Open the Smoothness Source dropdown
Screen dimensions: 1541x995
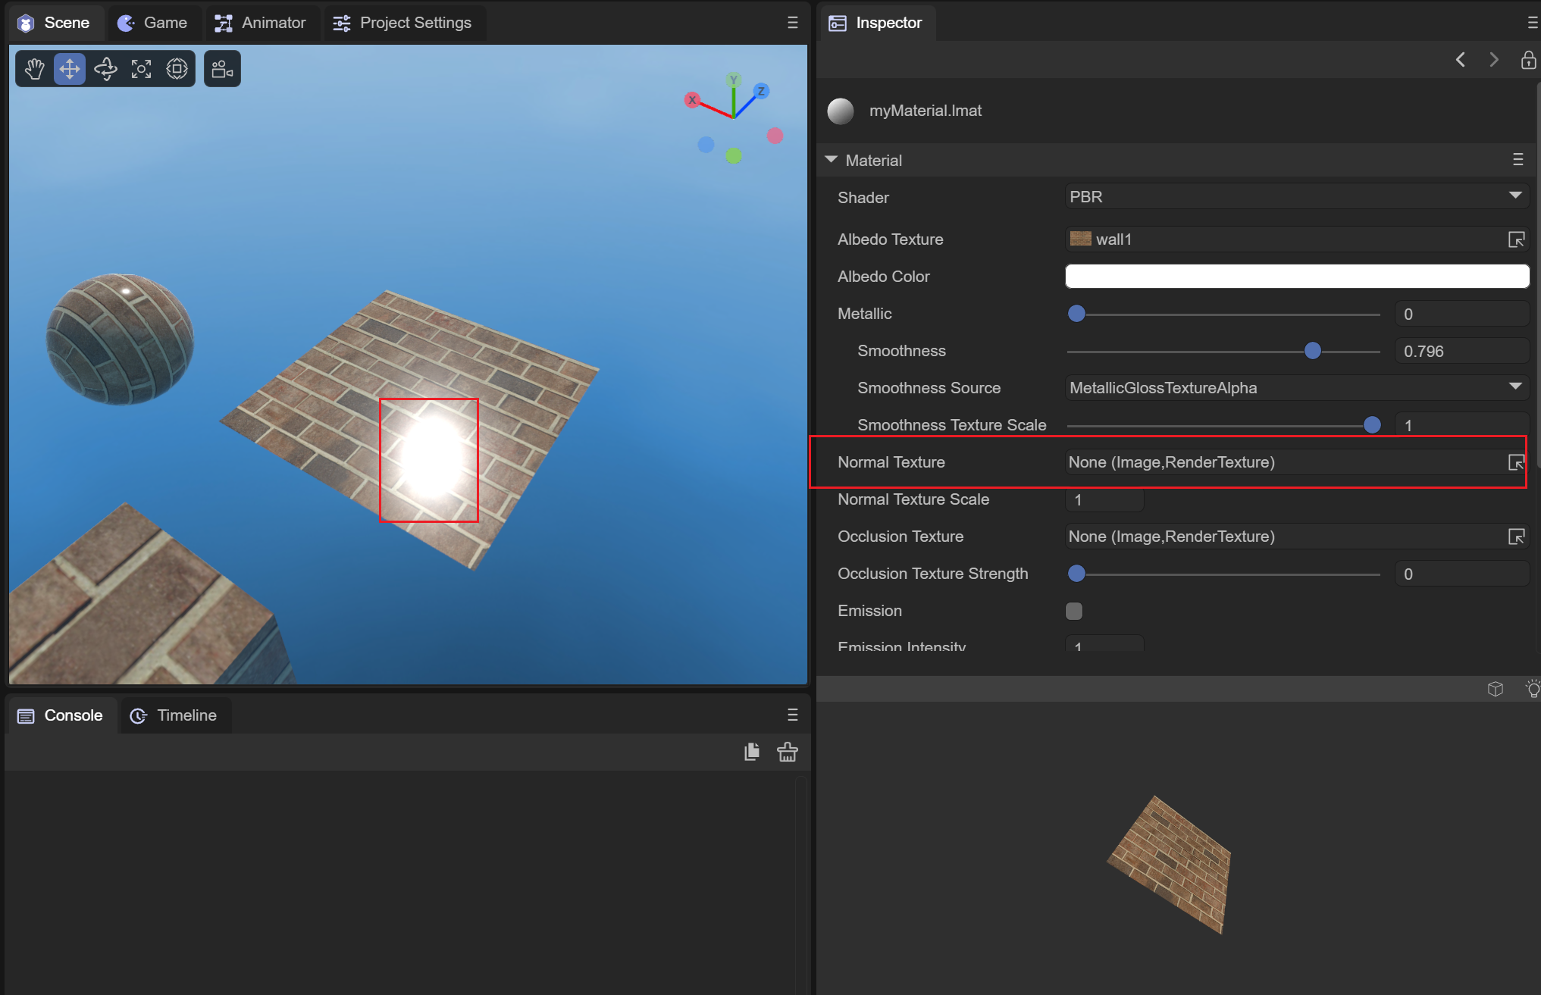(x=1297, y=388)
